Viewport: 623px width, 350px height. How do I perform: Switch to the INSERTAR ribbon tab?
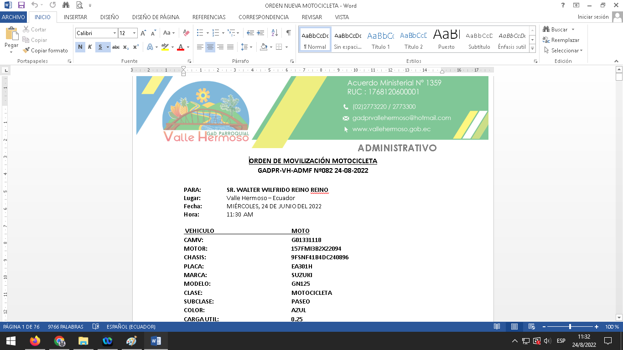click(75, 17)
